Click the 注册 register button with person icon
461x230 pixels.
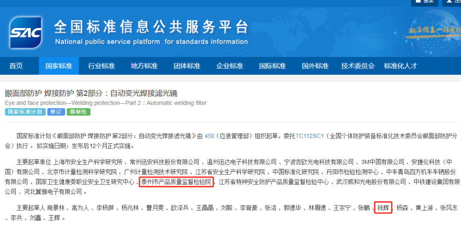pos(452,2)
